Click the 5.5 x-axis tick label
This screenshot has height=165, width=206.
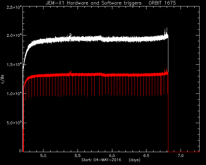(x=78, y=156)
